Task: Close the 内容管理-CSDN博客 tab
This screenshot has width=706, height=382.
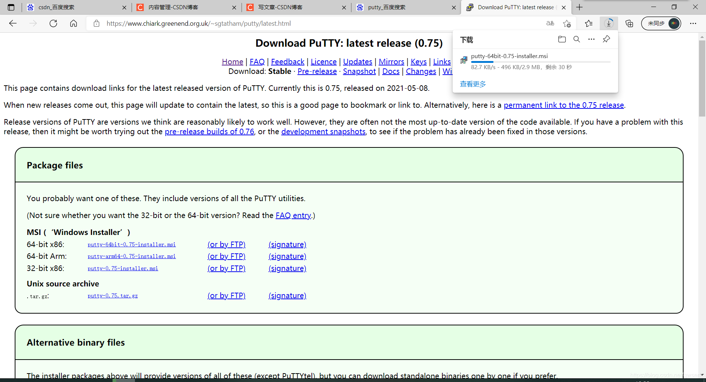Action: click(234, 7)
